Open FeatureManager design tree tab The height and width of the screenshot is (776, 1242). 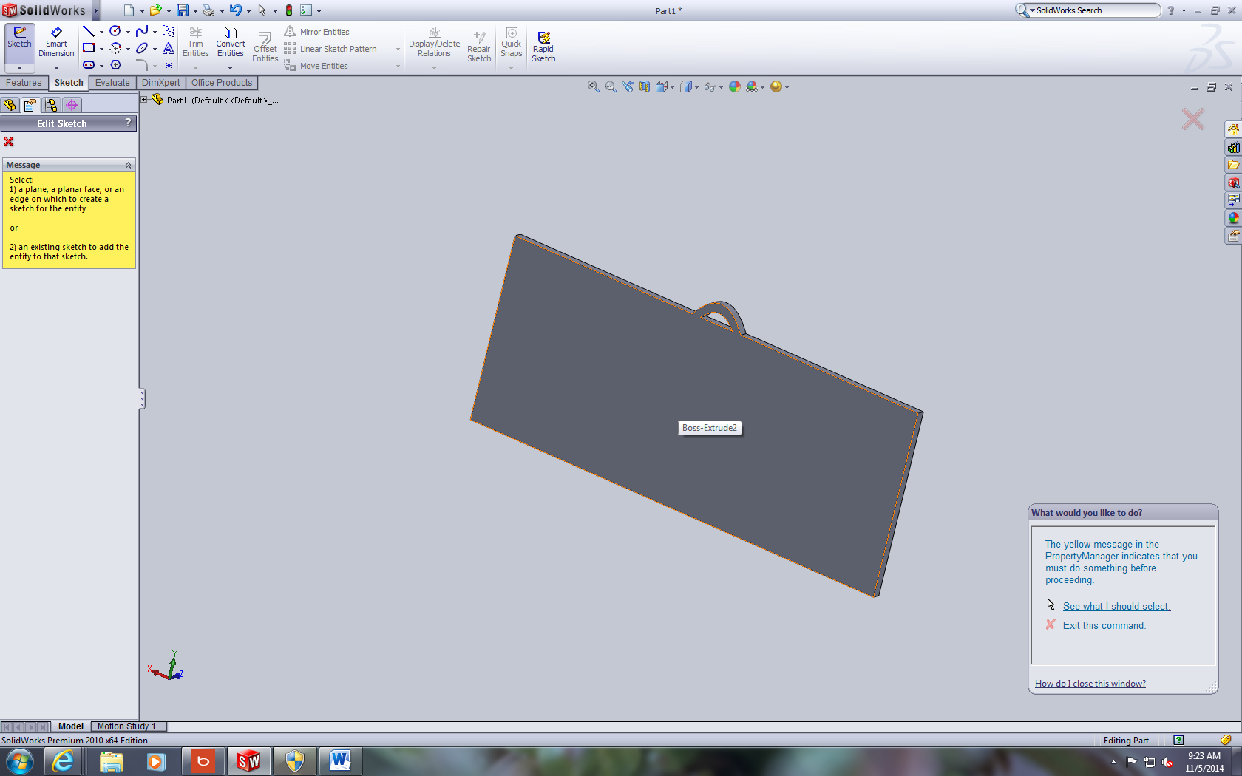[10, 105]
